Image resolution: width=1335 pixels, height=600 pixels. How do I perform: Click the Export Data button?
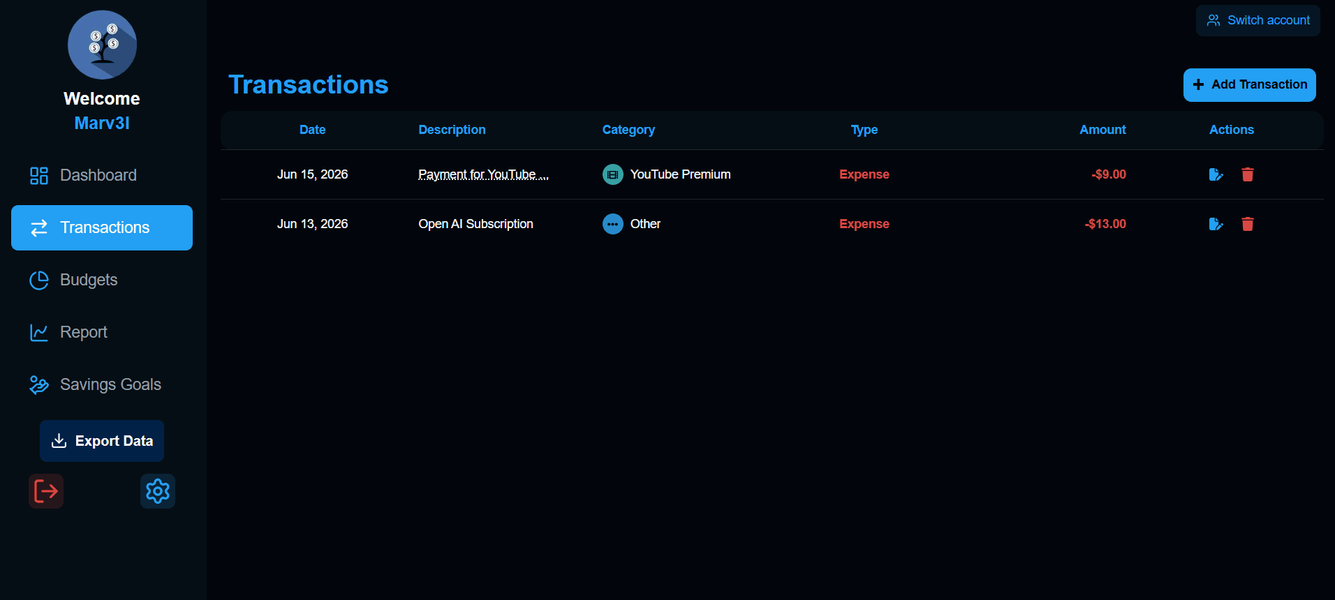point(102,441)
